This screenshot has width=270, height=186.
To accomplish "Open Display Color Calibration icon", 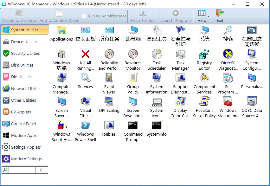I will 180,101.
